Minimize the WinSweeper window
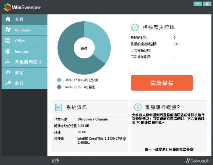 pyautogui.click(x=198, y=4)
